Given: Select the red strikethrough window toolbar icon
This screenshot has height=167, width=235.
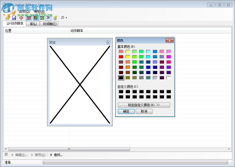Looking at the screenshot, I should 28,17.
